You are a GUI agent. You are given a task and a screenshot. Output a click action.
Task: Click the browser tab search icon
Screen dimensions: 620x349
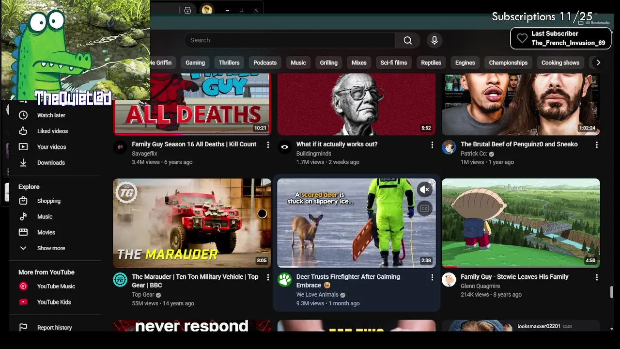point(187,10)
